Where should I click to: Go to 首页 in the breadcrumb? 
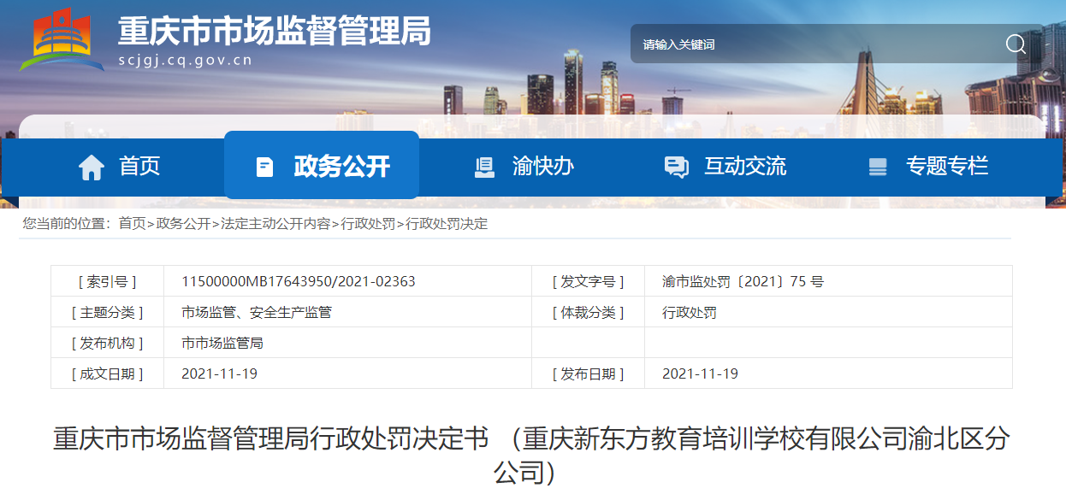pyautogui.click(x=132, y=224)
